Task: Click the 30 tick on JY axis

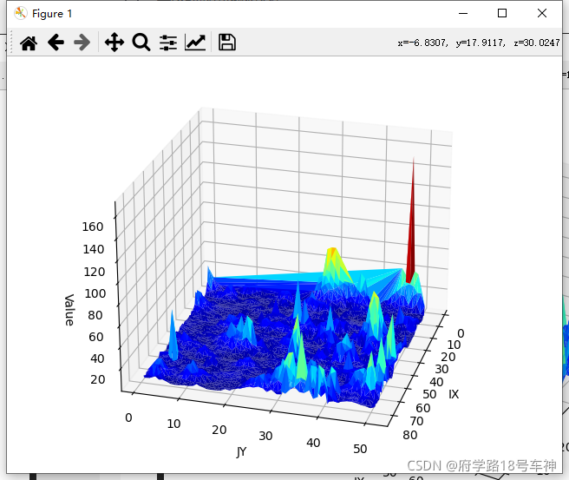Action: point(265,436)
